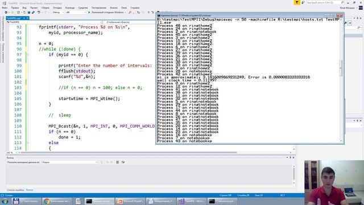Image resolution: width=364 pixels, height=205 pixels.
Task: Click the Output panel pin icon
Action: [290, 157]
